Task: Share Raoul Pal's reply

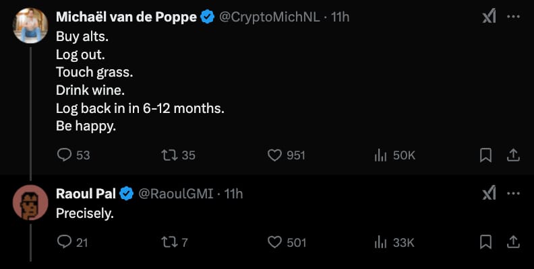Action: [512, 242]
